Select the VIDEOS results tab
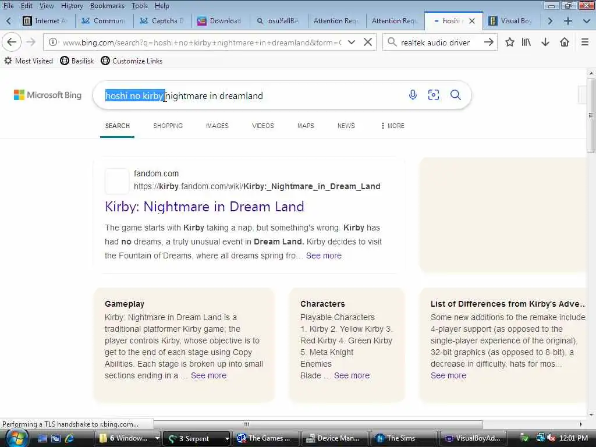The height and width of the screenshot is (447, 596). [x=263, y=126]
